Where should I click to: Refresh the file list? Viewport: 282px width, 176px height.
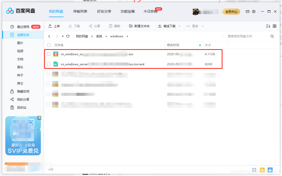[x=68, y=36]
